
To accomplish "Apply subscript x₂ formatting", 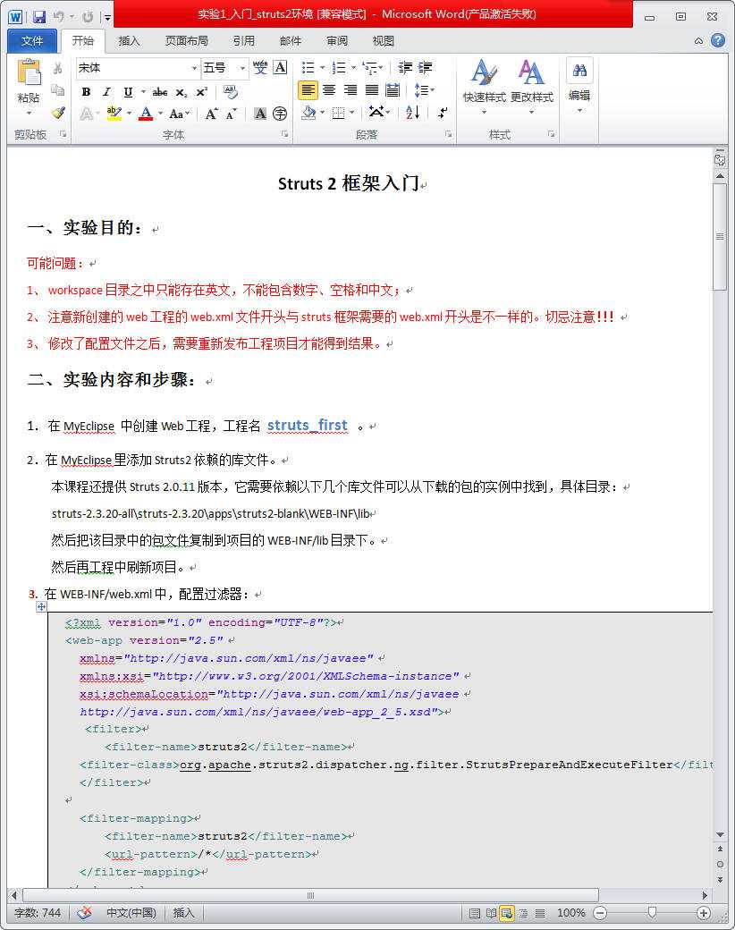I will [x=182, y=92].
